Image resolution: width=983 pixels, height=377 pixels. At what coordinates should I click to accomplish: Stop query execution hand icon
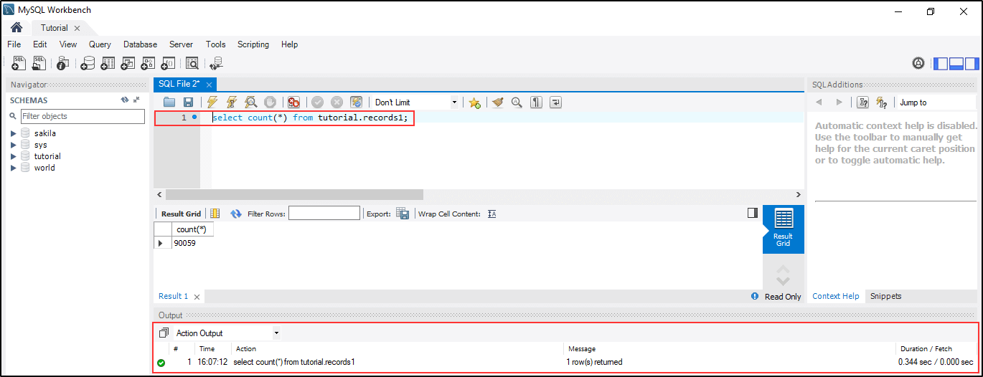[270, 102]
